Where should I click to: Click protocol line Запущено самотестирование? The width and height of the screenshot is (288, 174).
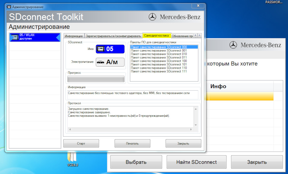tap(88, 109)
